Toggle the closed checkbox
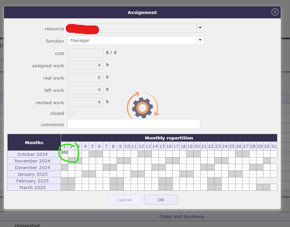 point(70,113)
